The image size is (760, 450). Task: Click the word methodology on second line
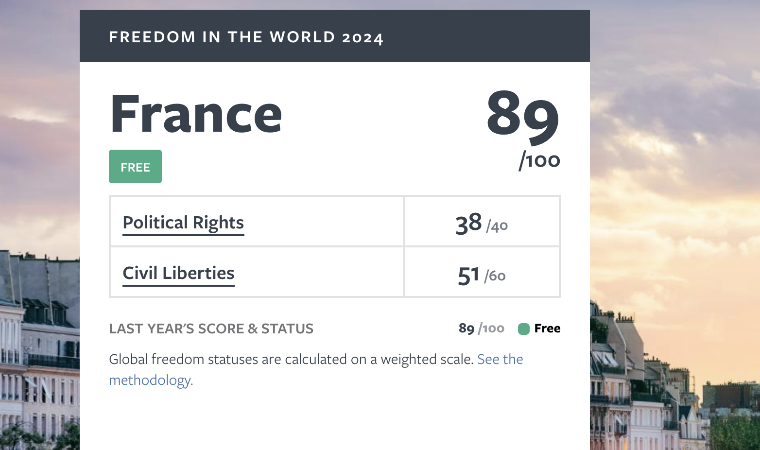(151, 380)
